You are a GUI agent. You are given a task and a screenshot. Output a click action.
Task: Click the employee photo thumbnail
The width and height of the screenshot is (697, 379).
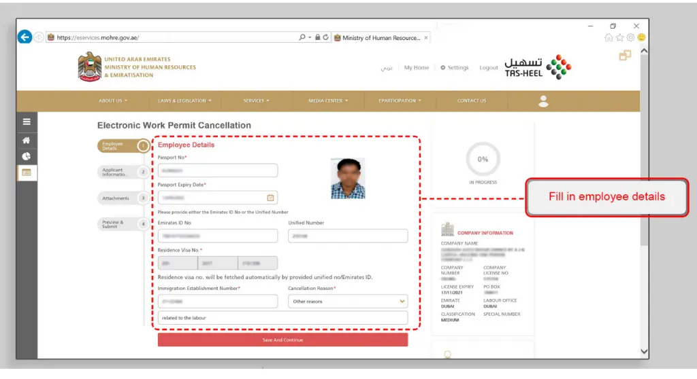[348, 178]
